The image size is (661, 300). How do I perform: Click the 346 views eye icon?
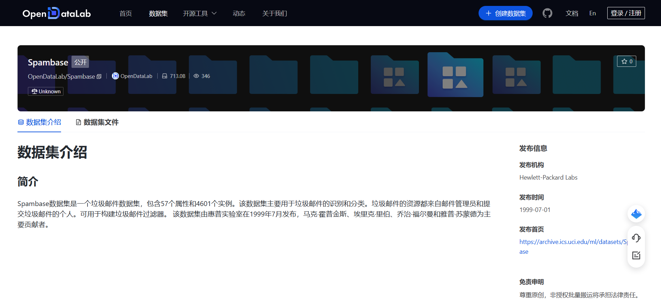pyautogui.click(x=196, y=76)
